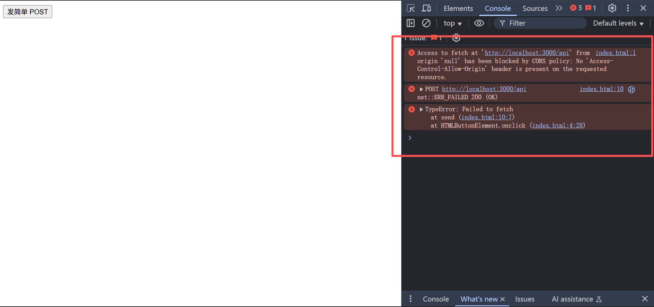Open the Default levels dropdown
The width and height of the screenshot is (654, 307).
[x=618, y=23]
